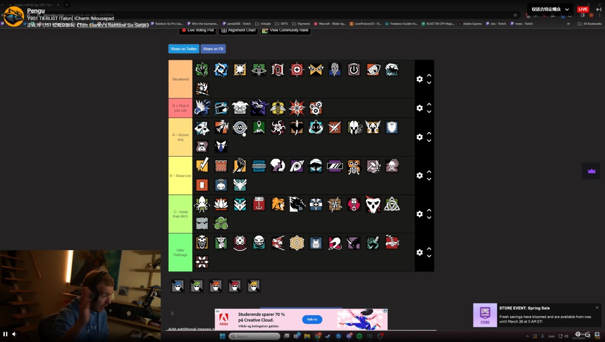Open the BLAST R6 CPH Major bookmark
This screenshot has width=605, height=342.
(x=437, y=24)
